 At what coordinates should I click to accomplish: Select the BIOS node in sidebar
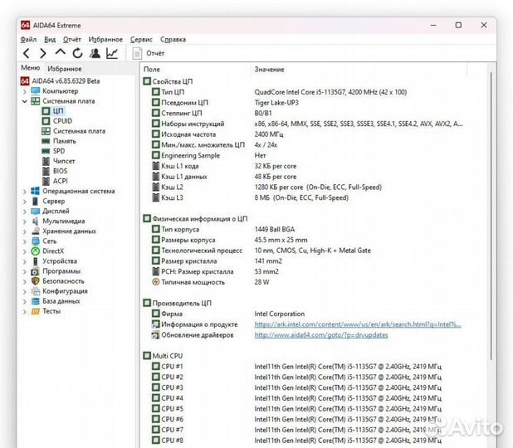point(60,171)
